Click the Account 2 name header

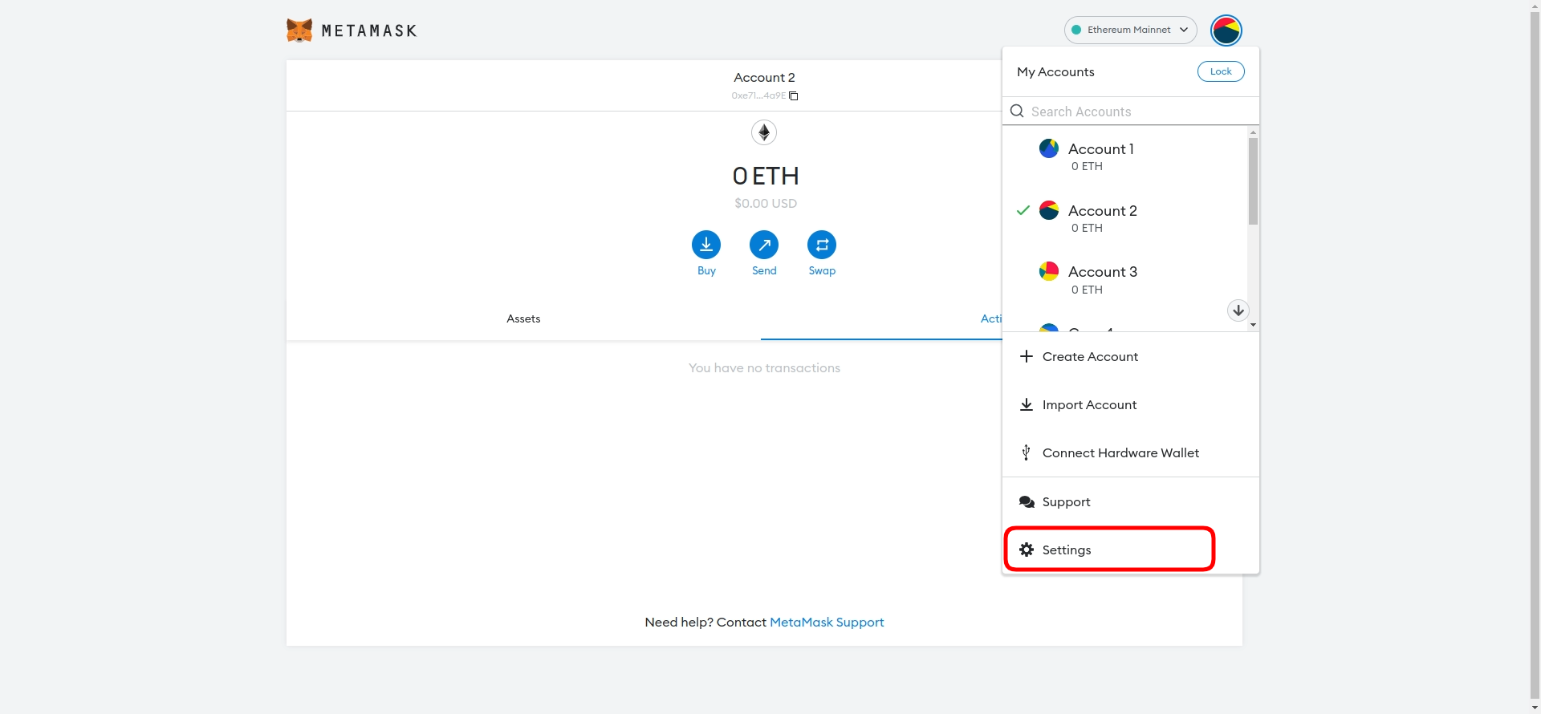764,77
